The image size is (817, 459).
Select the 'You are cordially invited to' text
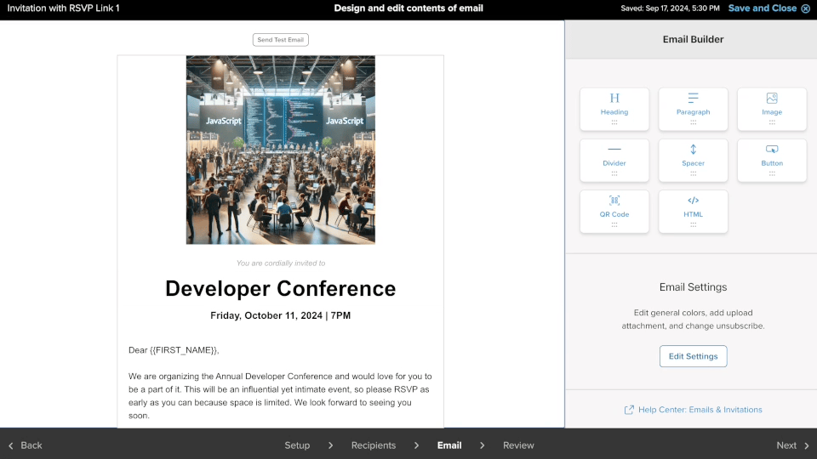click(280, 263)
